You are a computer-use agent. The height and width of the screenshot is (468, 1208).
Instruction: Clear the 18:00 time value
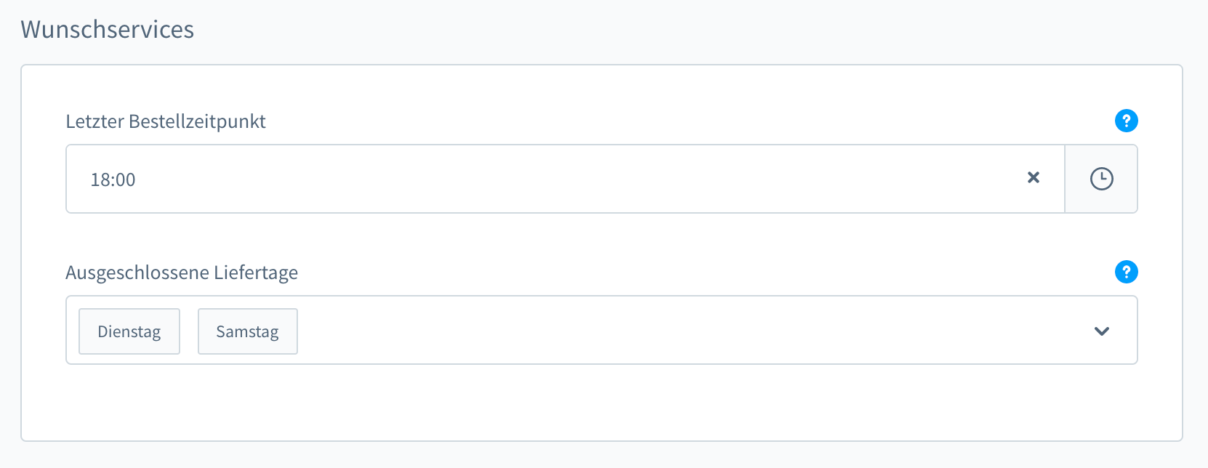pyautogui.click(x=1033, y=178)
